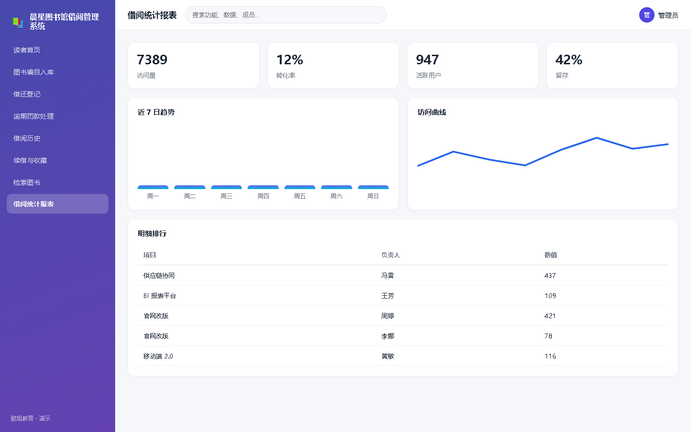Click the value 421
The height and width of the screenshot is (432, 691).
coord(550,316)
